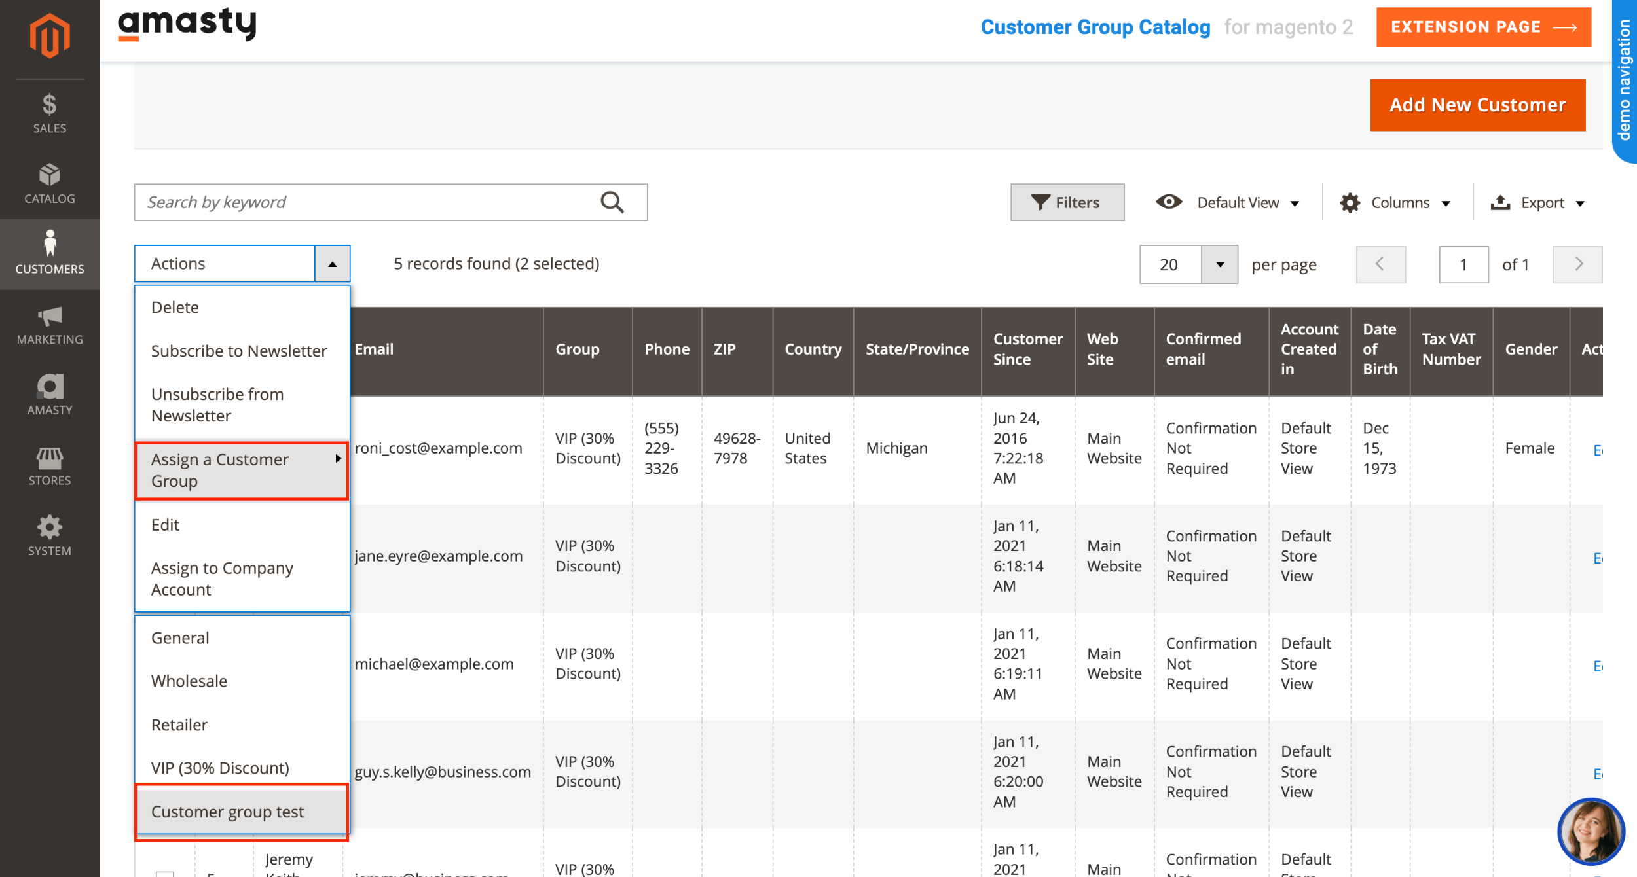The image size is (1637, 877).
Task: Collapse the Actions dropdown
Action: pyautogui.click(x=333, y=263)
